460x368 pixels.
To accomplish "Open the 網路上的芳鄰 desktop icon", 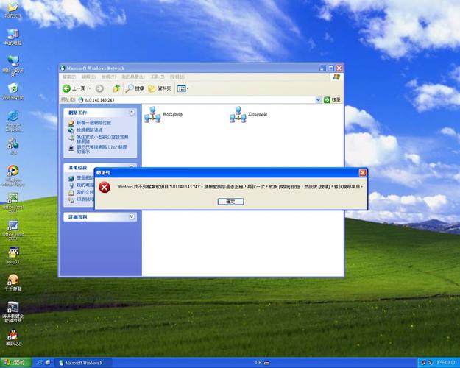I will [x=13, y=66].
